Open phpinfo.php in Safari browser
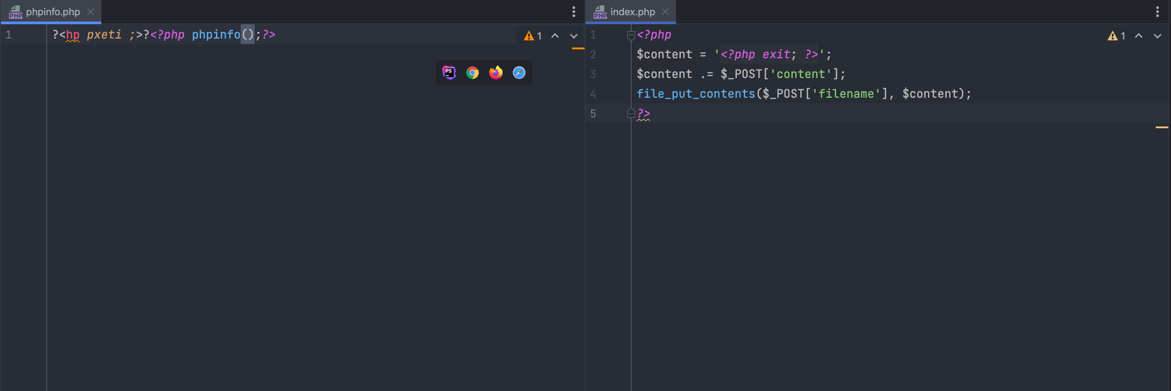 [519, 73]
